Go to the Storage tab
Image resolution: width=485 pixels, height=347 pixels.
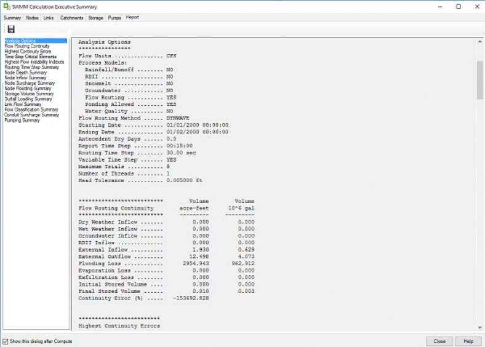pos(95,18)
